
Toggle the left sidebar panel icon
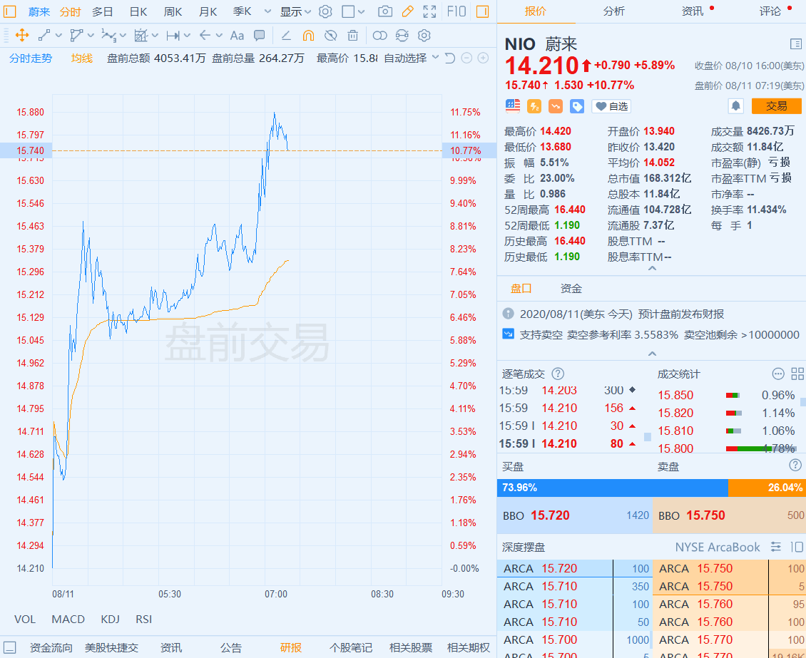click(10, 11)
